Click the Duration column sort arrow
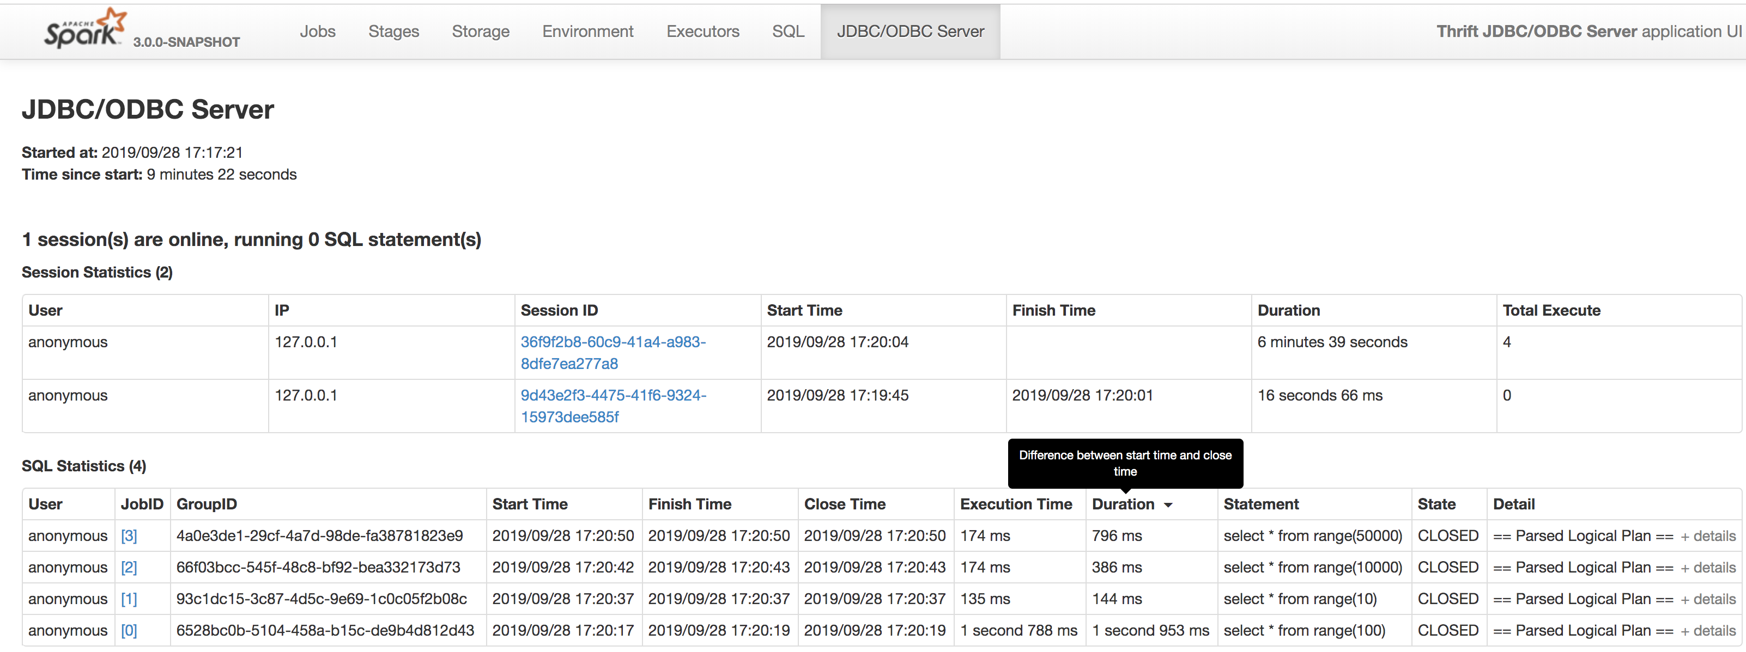The image size is (1746, 652). pos(1168,505)
